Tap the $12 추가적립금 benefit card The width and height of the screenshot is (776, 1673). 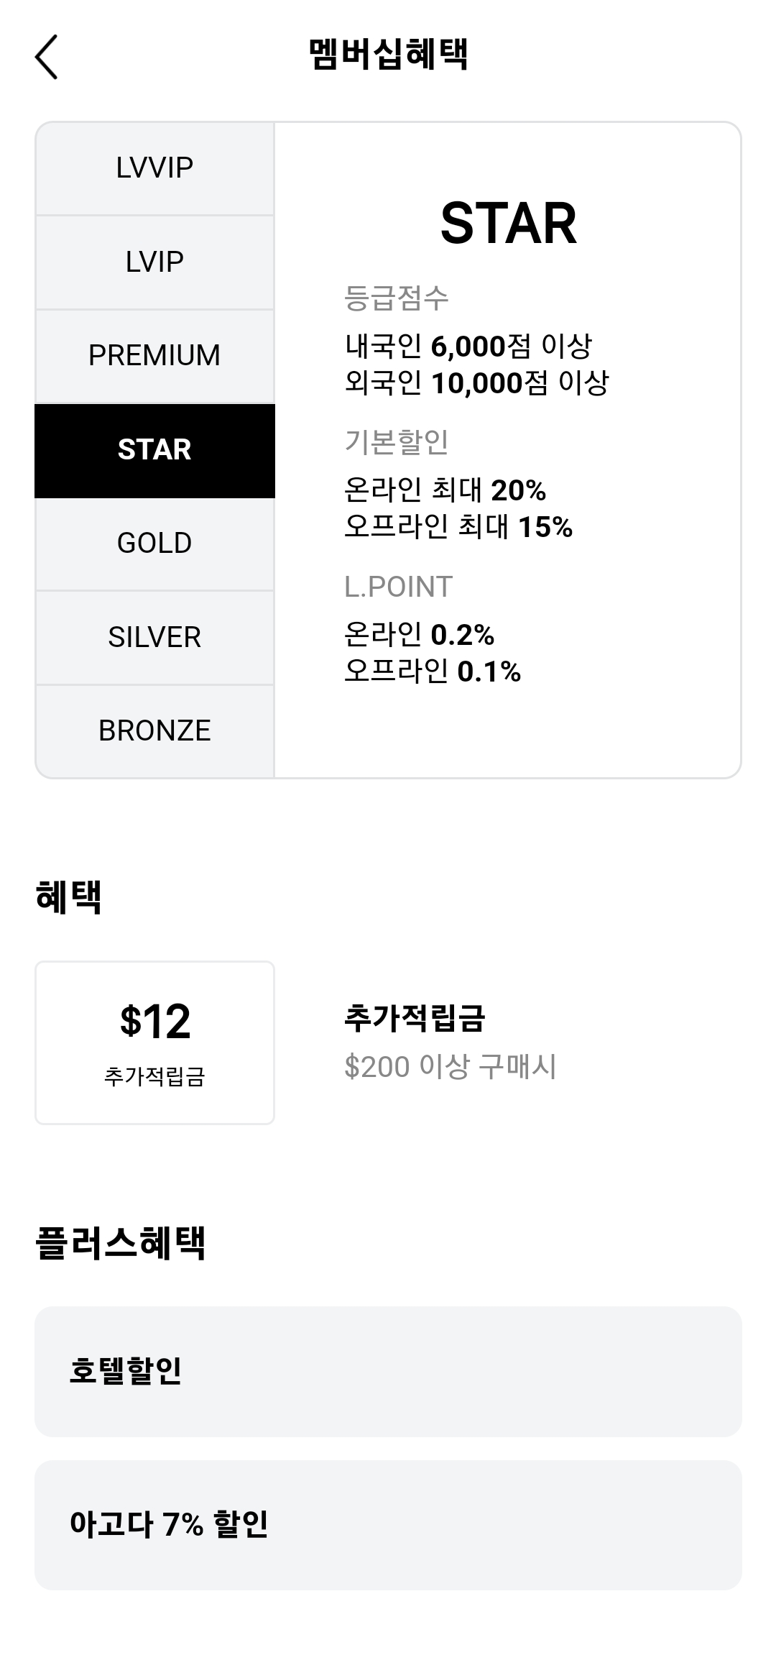[x=154, y=1042]
